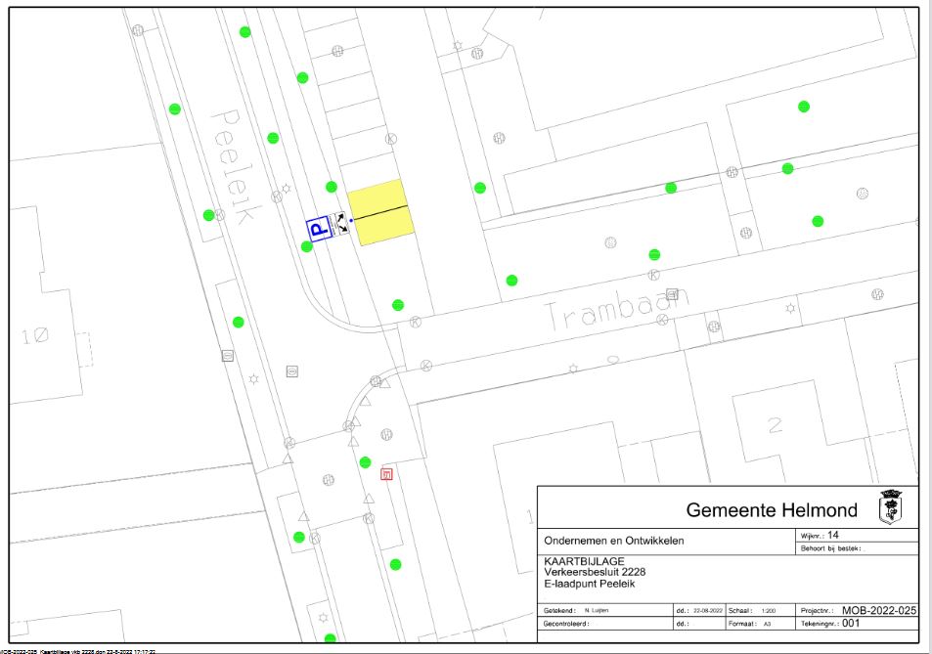Click the green dot beside the red square

tap(365, 462)
